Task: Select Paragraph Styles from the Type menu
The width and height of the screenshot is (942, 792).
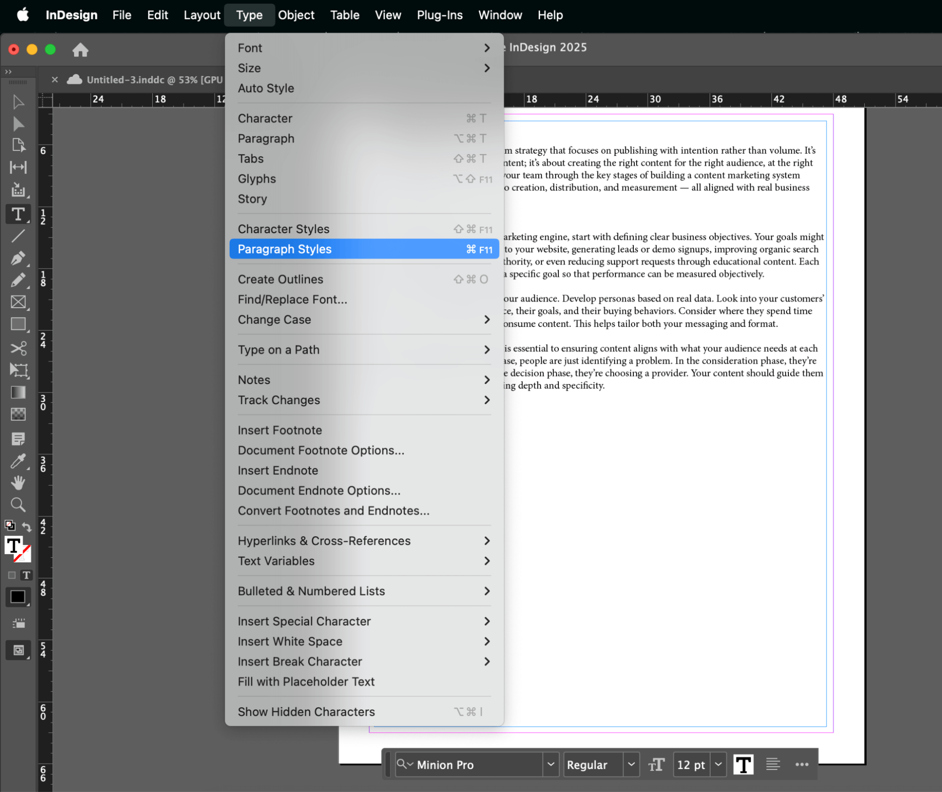Action: 285,249
